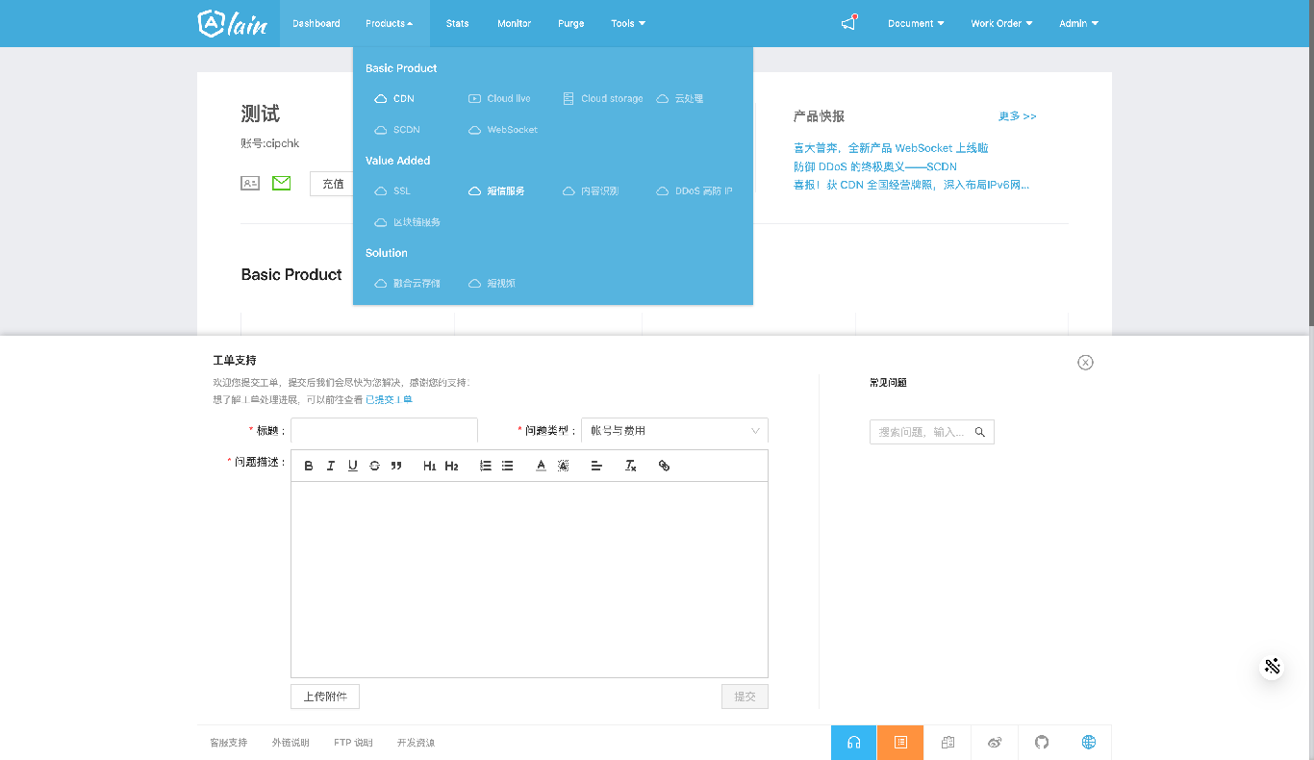
Task: Open the 问题类型 dropdown
Action: click(x=674, y=431)
